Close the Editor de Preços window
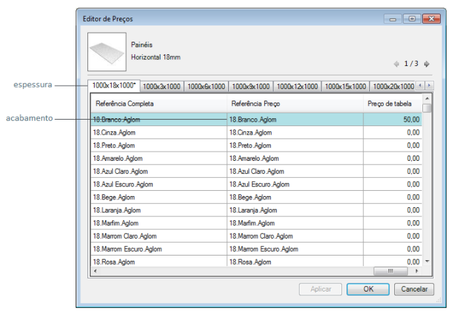Screen dimensions: 468x317 pyautogui.click(x=431, y=19)
